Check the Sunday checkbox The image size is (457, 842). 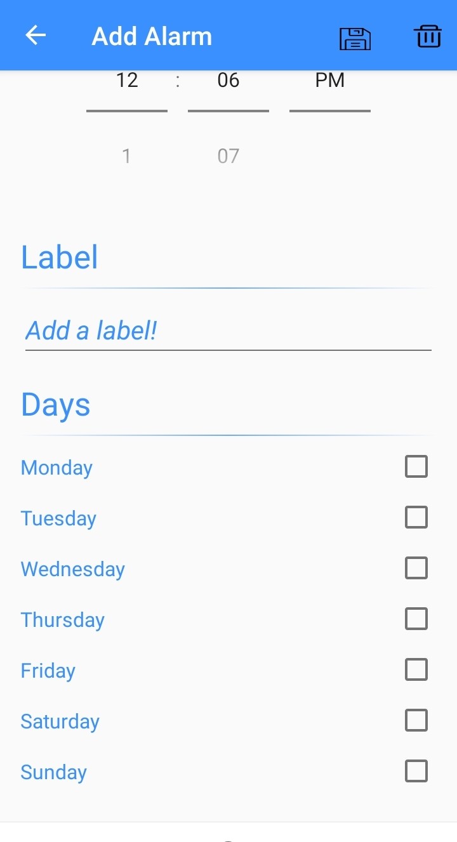click(x=416, y=771)
